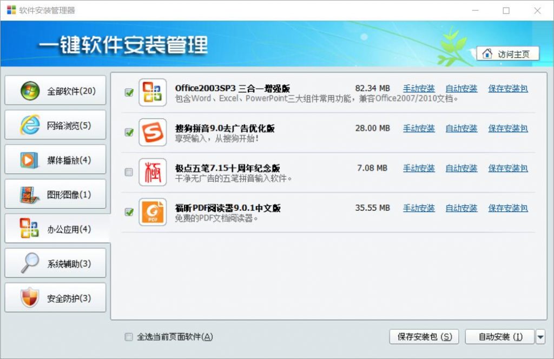Screen dimensions: 554x359
Task: Click the 28.00 MB size value
Action: click(x=372, y=128)
